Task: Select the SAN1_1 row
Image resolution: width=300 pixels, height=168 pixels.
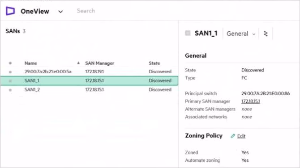Action: pos(89,80)
